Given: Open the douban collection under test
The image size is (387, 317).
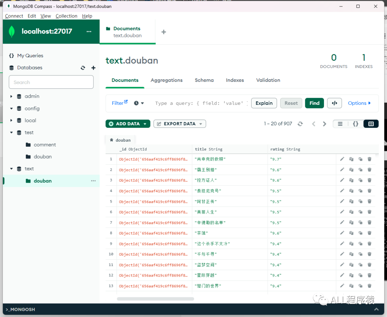Looking at the screenshot, I should [43, 157].
